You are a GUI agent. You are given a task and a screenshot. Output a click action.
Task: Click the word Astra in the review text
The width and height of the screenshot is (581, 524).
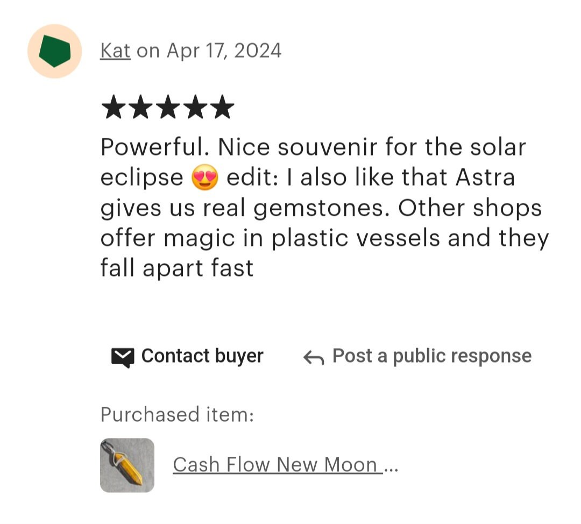pyautogui.click(x=485, y=177)
